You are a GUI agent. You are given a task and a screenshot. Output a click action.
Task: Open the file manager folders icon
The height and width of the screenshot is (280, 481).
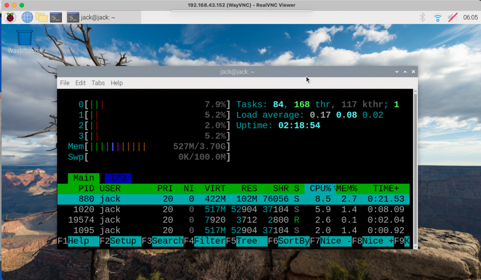(42, 18)
